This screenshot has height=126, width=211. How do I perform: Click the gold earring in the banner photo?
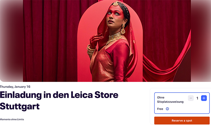(123, 29)
